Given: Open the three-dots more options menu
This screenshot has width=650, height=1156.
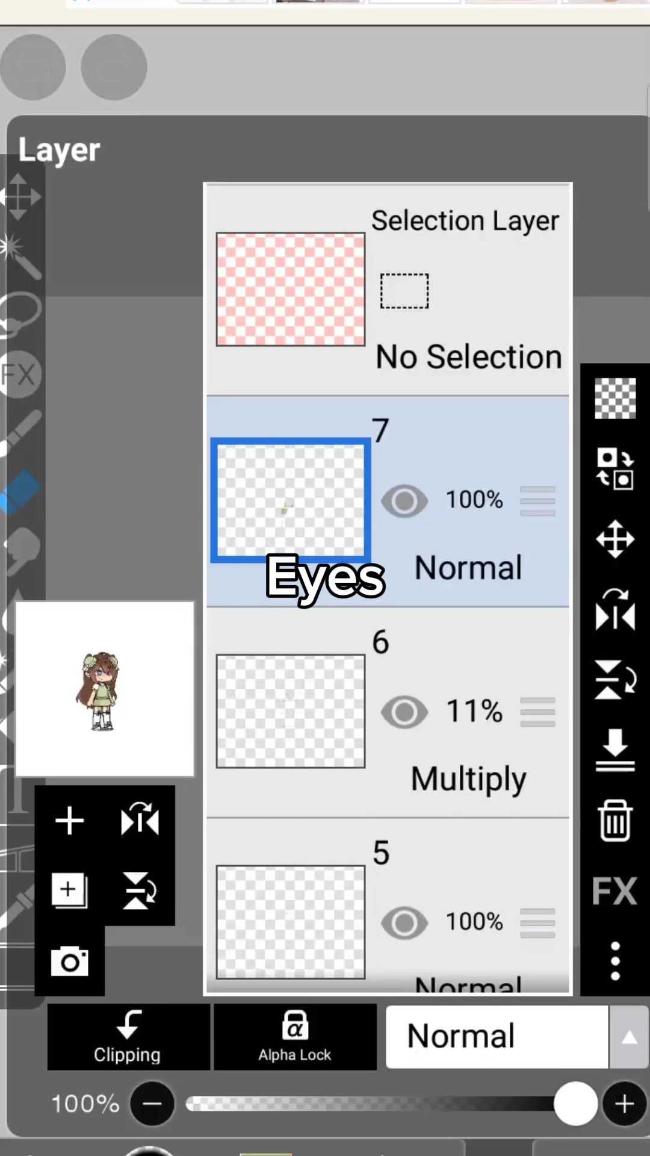Looking at the screenshot, I should (x=615, y=961).
